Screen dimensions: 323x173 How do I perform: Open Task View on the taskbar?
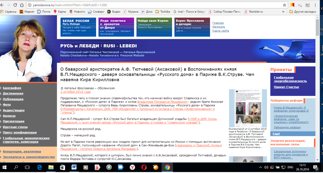27,167
